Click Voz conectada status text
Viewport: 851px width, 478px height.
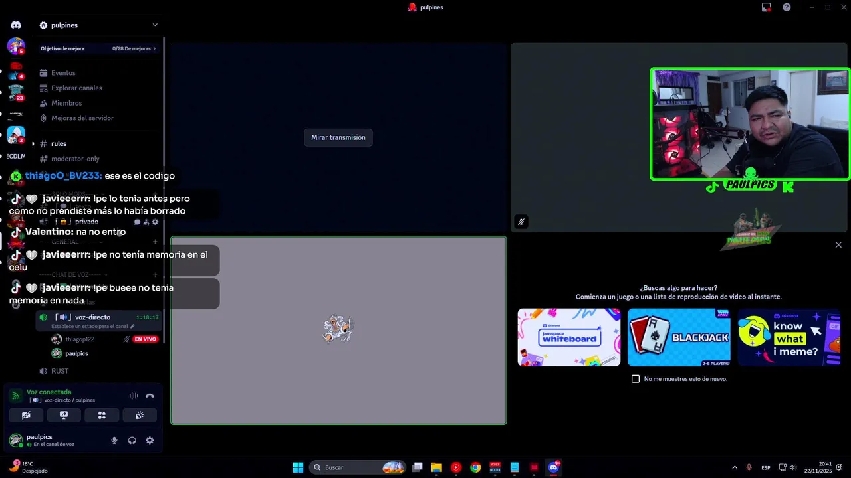click(49, 392)
